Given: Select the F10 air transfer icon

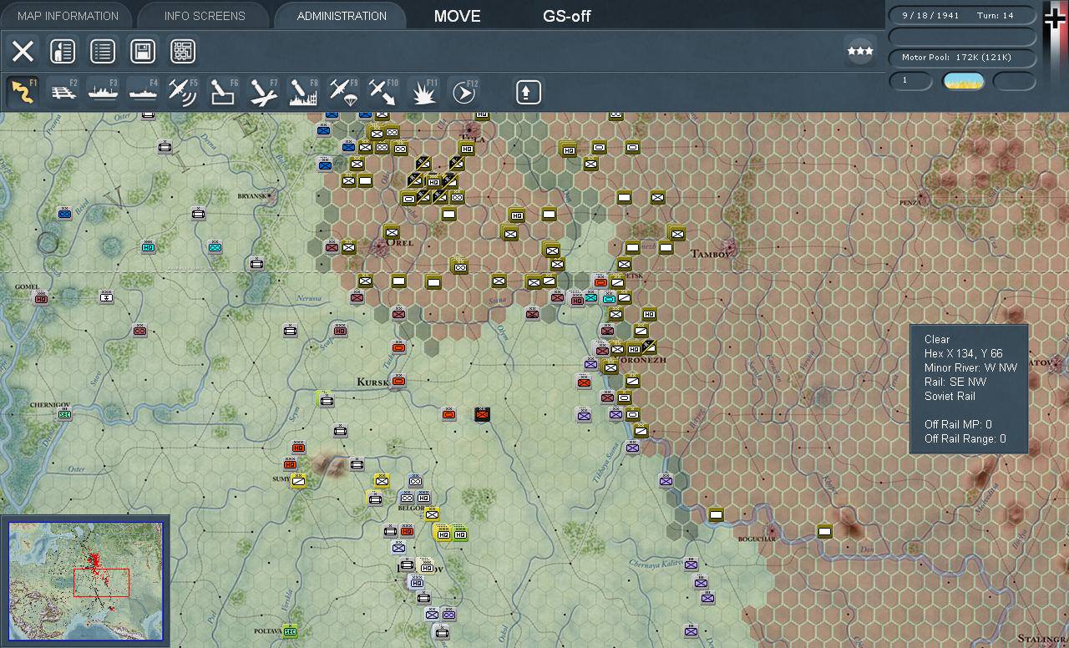Looking at the screenshot, I should tap(384, 92).
